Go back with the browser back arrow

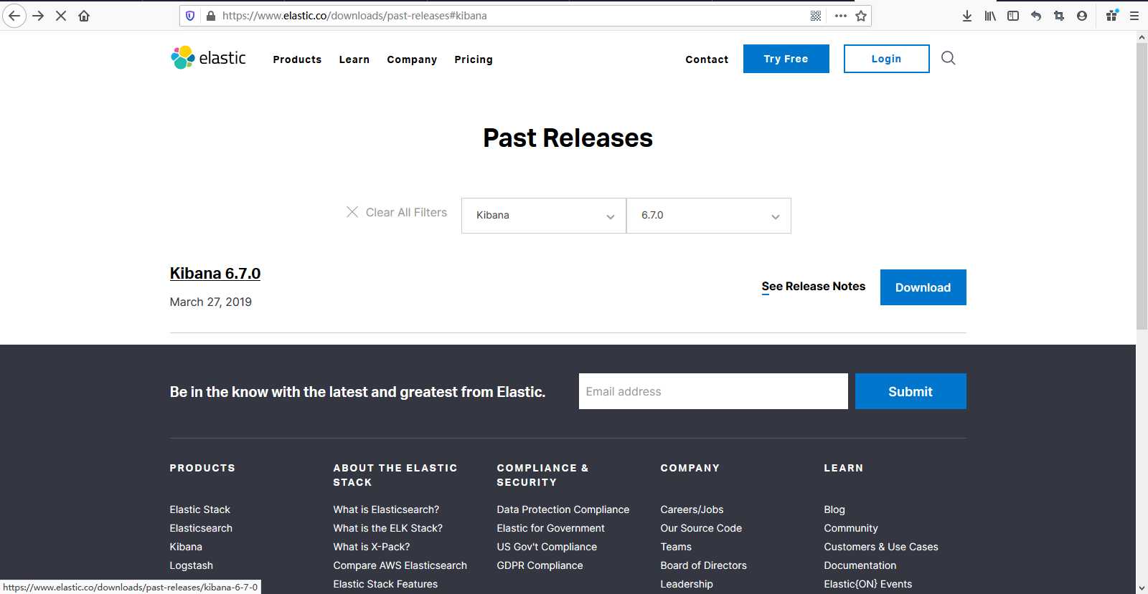(x=14, y=16)
